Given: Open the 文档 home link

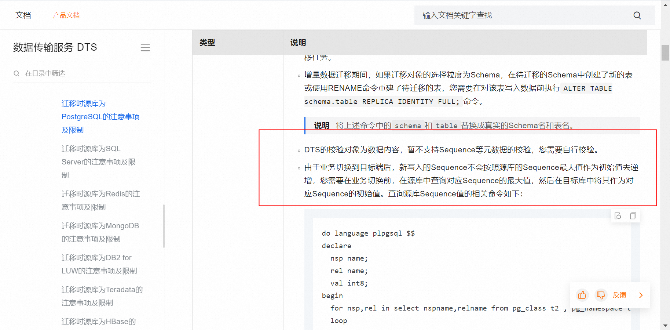Looking at the screenshot, I should (23, 15).
